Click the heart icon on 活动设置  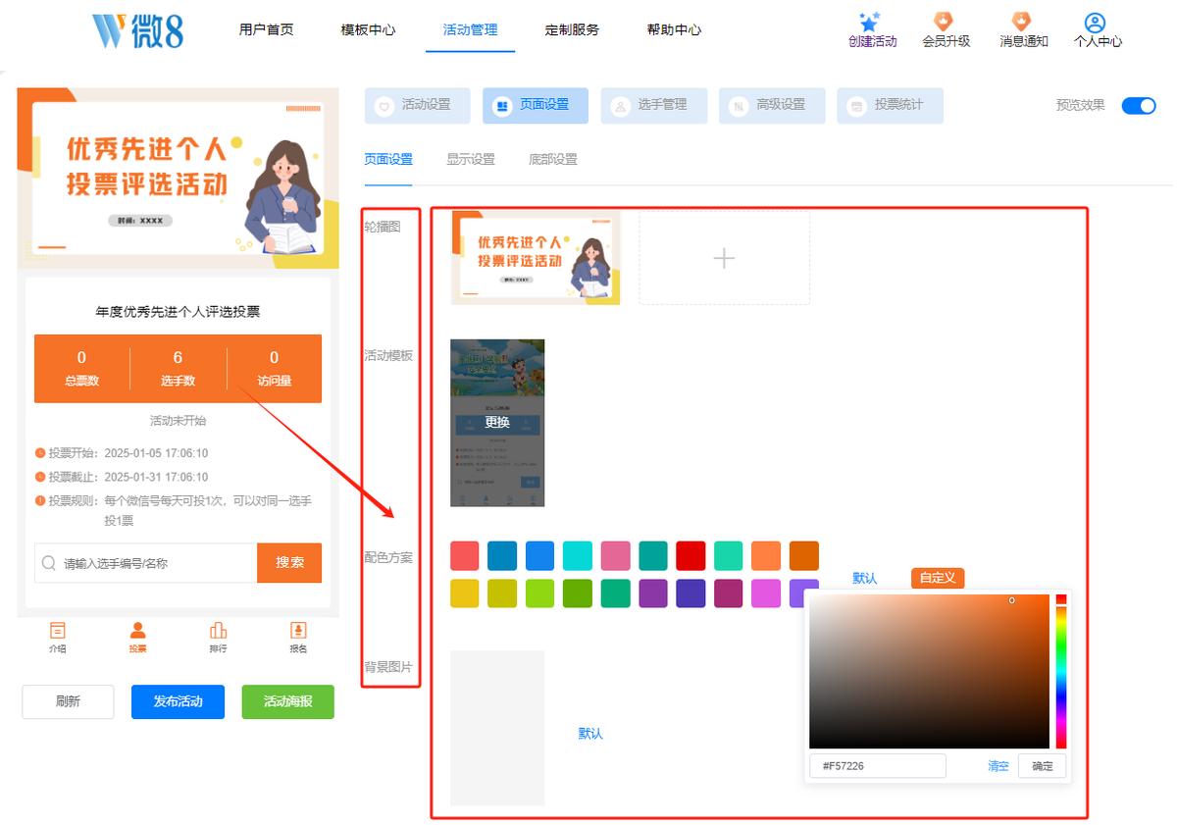384,106
